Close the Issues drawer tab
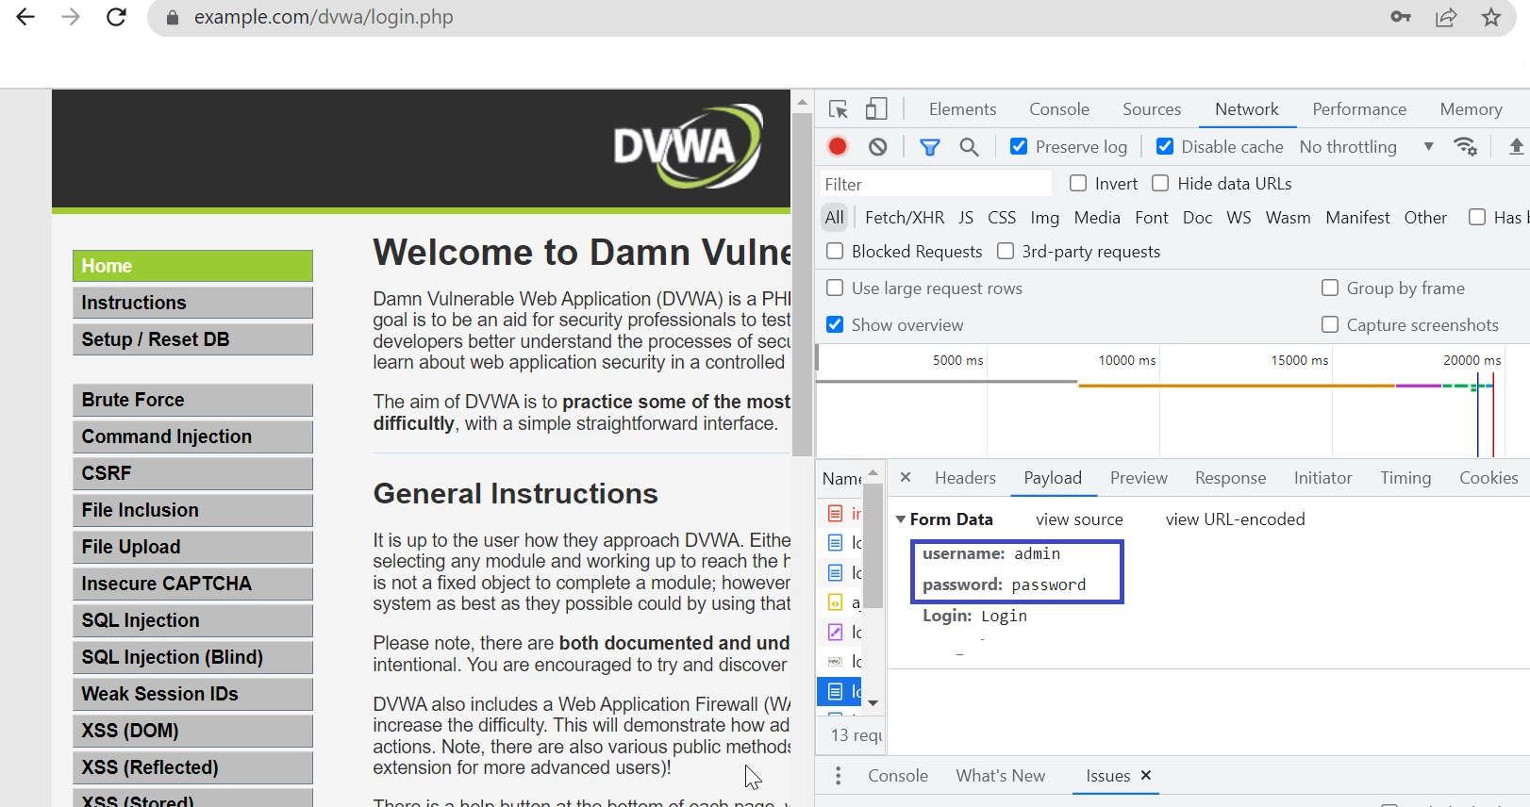This screenshot has width=1530, height=807. (x=1146, y=775)
